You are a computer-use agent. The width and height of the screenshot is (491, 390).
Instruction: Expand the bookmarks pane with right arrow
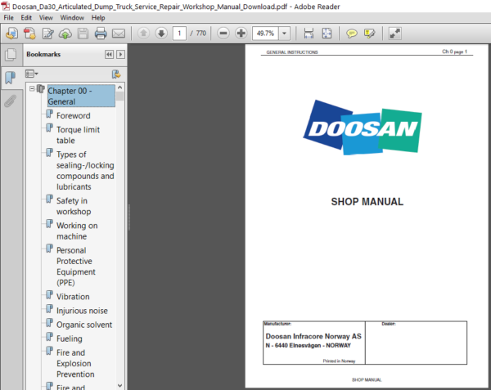tap(120, 55)
